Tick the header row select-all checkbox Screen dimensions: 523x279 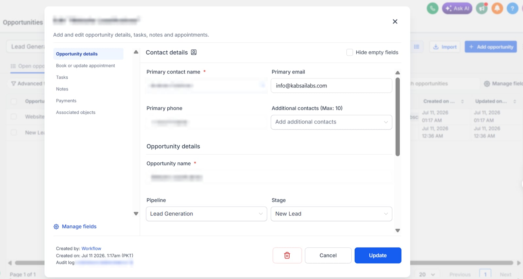coord(14,101)
